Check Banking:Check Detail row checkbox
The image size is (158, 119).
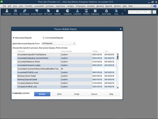pyautogui.click(x=15, y=76)
